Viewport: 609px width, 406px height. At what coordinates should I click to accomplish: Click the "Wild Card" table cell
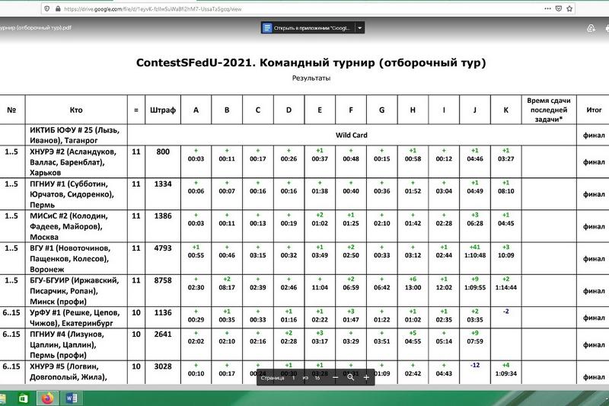tap(352, 135)
